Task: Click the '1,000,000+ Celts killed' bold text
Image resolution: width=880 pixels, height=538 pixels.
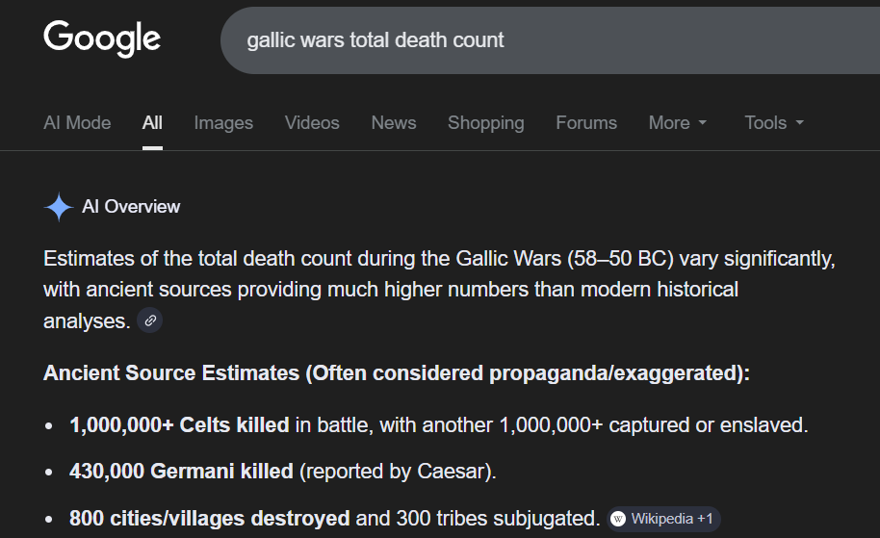Action: 179,424
